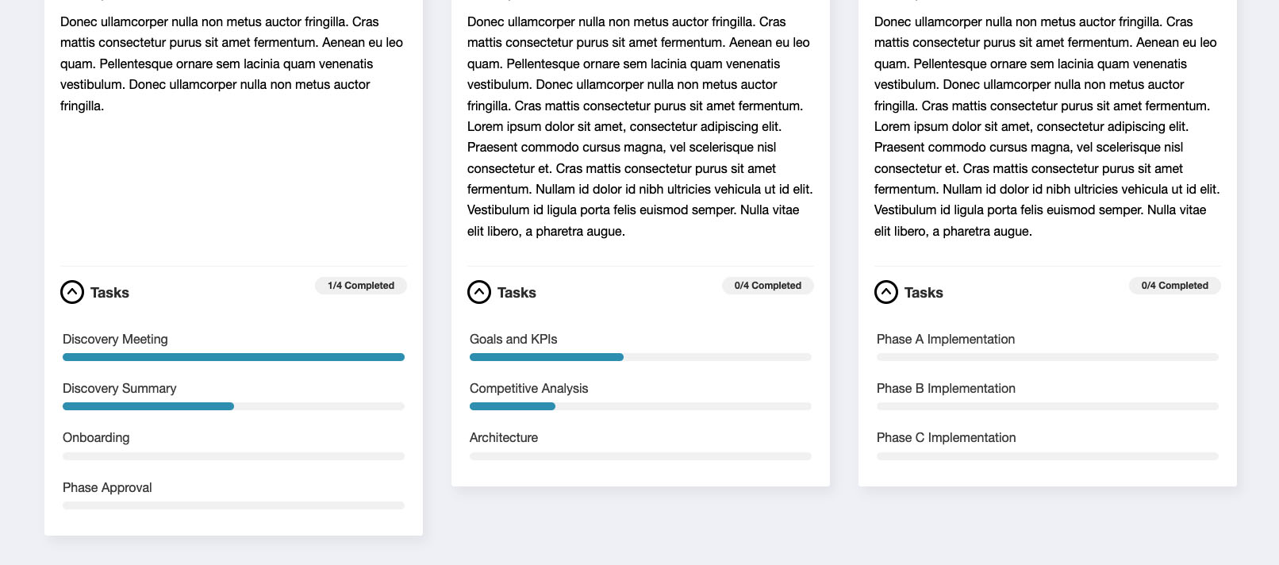
Task: Click the middle card's 0/4 Completed badge
Action: coord(768,286)
